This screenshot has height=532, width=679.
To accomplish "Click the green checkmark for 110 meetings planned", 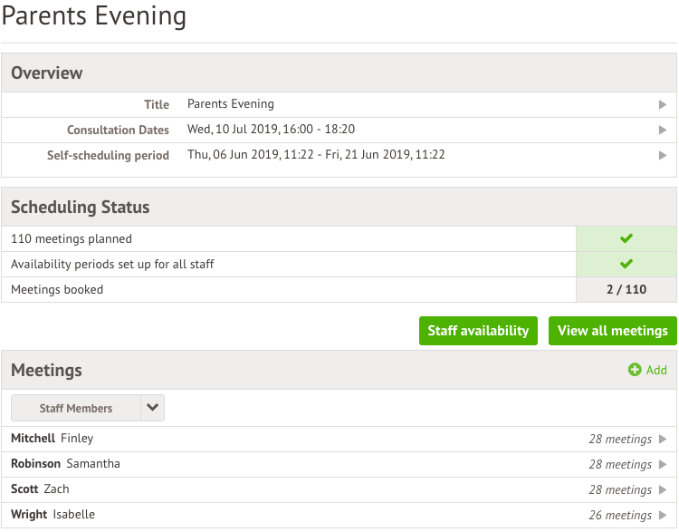I will pyautogui.click(x=626, y=239).
